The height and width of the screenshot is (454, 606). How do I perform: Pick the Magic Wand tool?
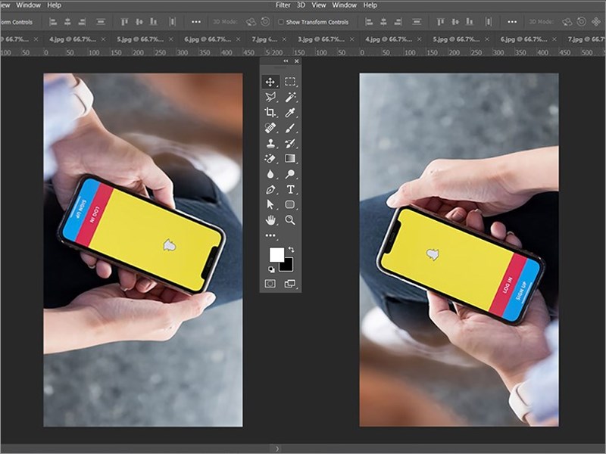click(x=290, y=97)
